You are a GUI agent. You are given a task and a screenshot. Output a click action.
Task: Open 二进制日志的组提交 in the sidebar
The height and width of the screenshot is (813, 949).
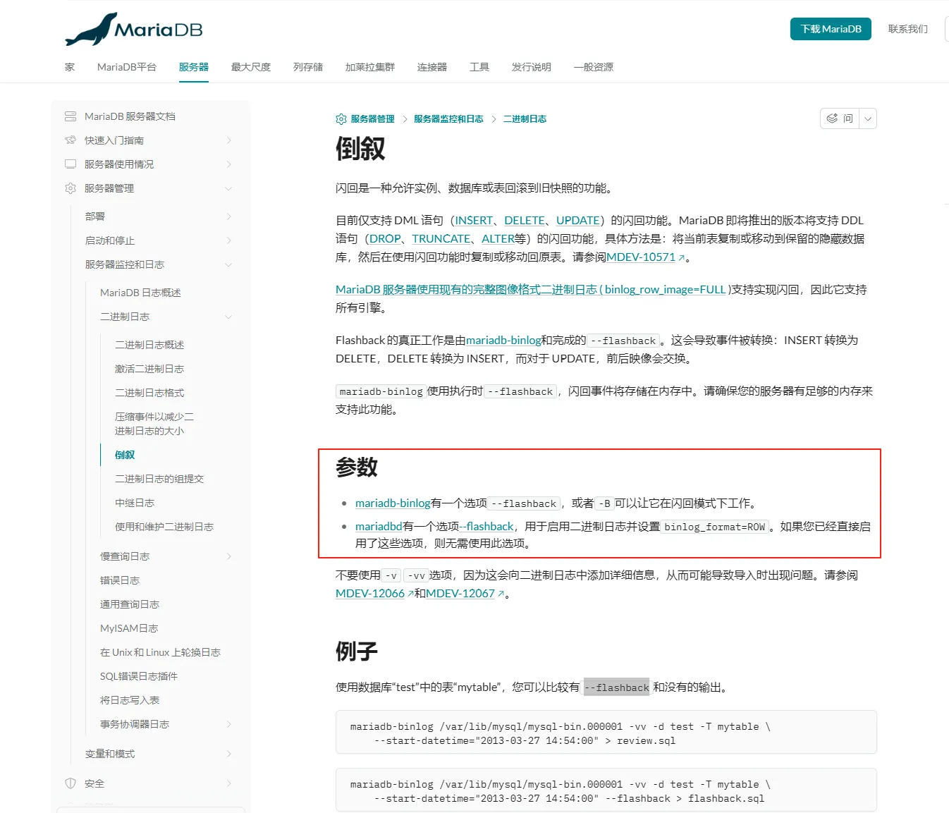(159, 479)
